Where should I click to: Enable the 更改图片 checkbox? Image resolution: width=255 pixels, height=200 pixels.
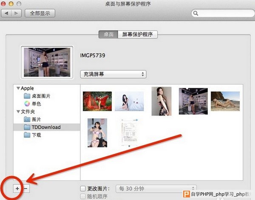[x=83, y=189]
